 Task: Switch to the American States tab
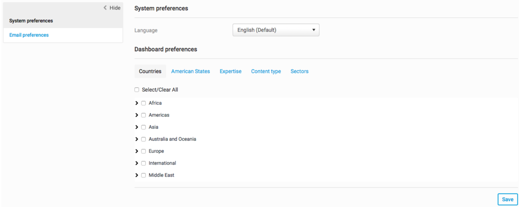click(x=191, y=72)
